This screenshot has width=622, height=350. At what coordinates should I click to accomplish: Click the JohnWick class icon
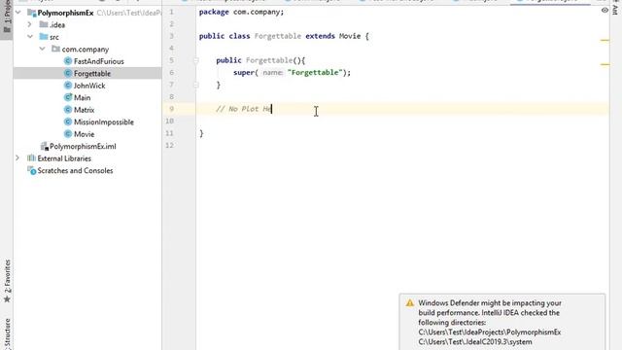(x=68, y=86)
